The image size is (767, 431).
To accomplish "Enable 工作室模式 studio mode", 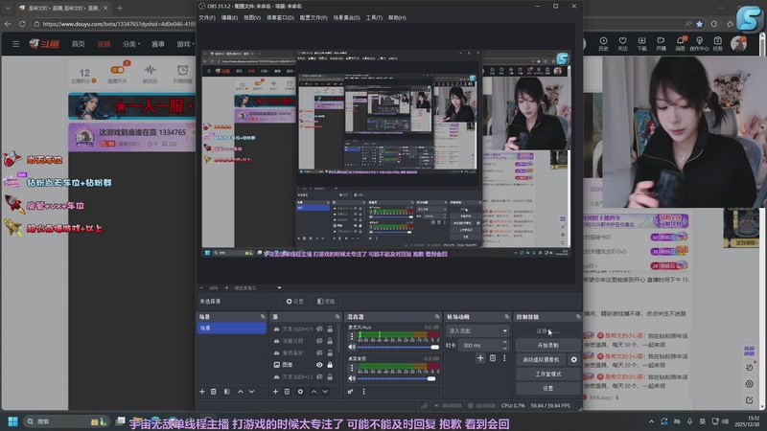I will point(547,374).
